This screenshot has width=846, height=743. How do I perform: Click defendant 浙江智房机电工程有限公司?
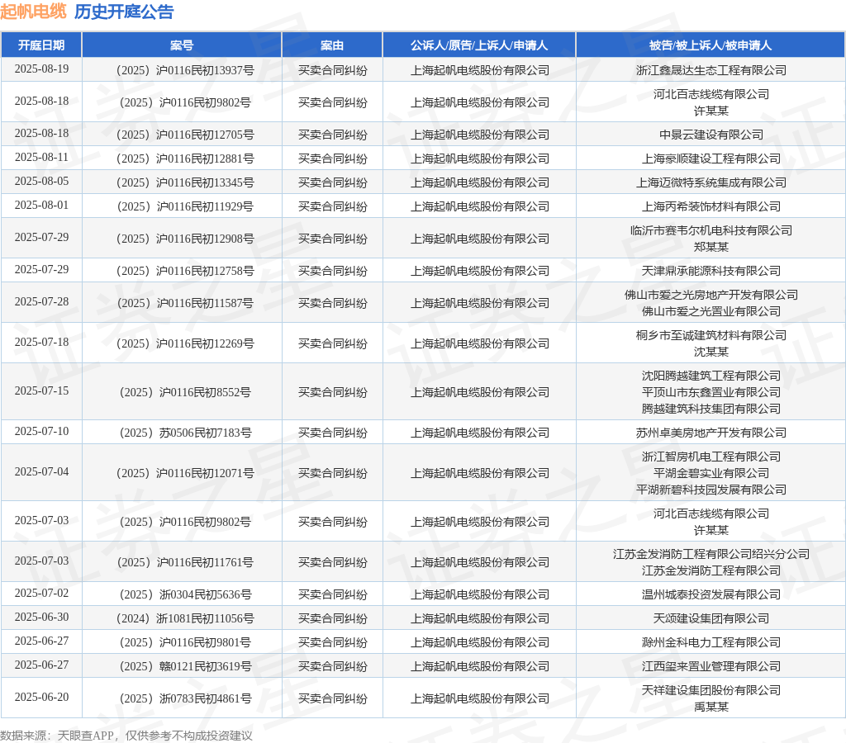[x=711, y=457]
